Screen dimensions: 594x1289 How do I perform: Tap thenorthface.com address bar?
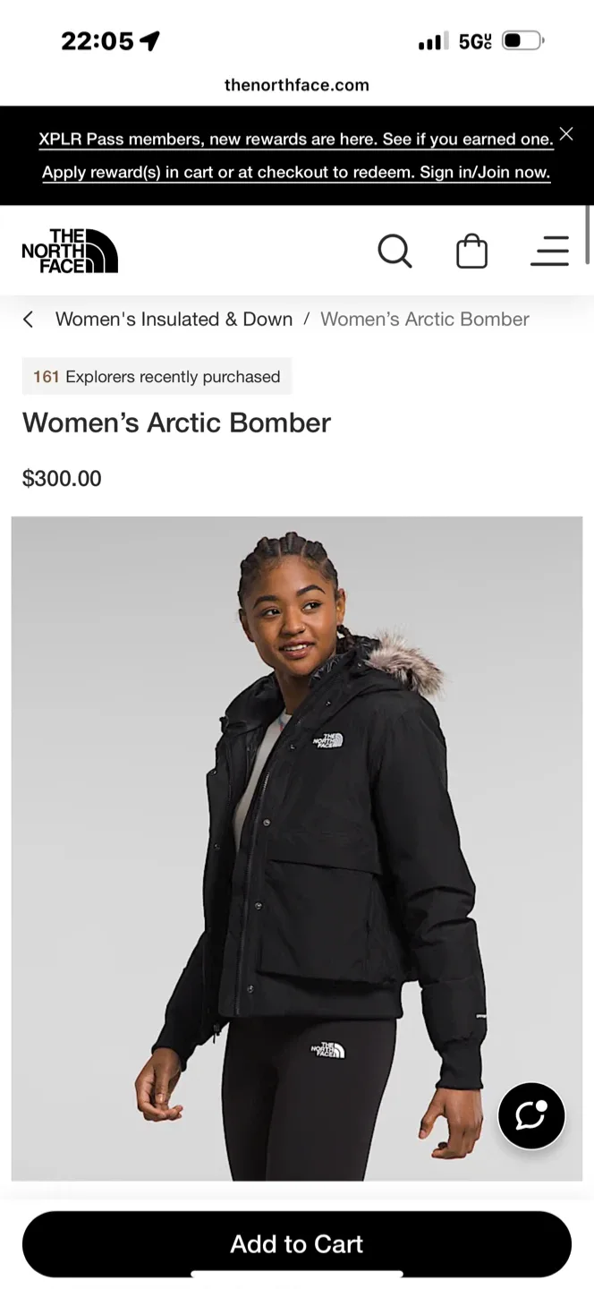(x=297, y=85)
